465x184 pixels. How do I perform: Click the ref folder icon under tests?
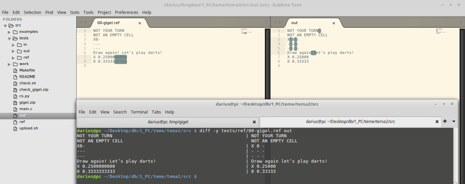pos(19,58)
